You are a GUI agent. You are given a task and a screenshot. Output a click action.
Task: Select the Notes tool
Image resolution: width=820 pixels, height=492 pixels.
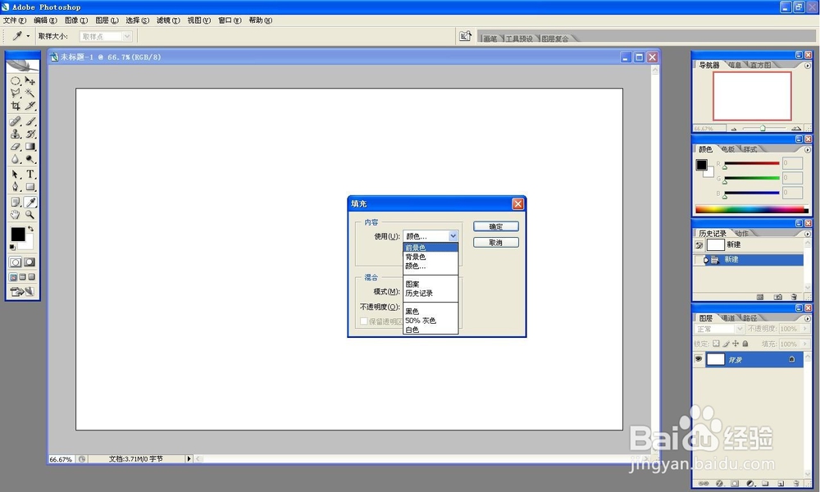coord(16,202)
